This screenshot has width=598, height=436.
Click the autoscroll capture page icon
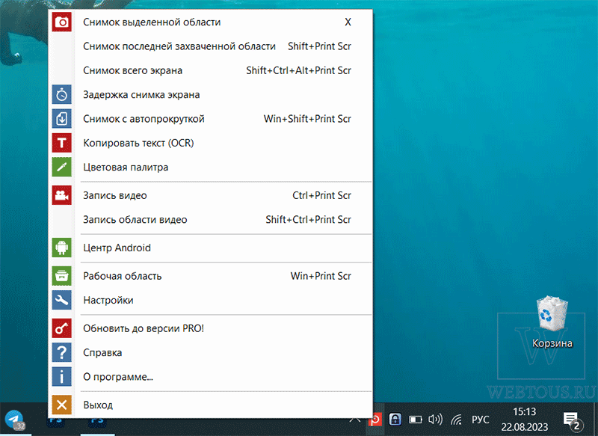tap(62, 119)
